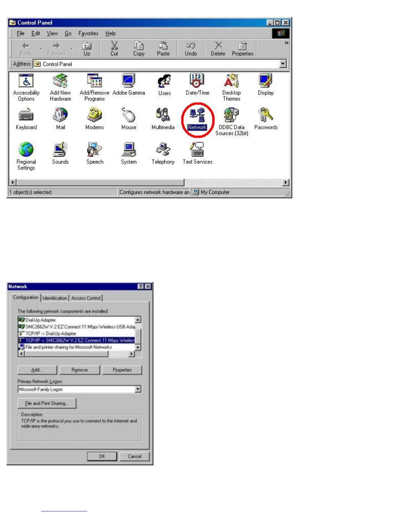Screen dimensions: 397x514
Task: Click the Delete toolbar button
Action: tap(218, 49)
